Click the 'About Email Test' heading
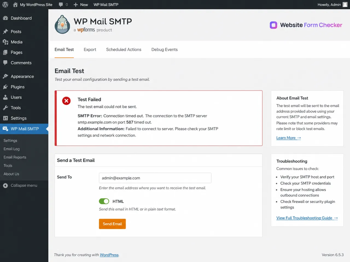 click(292, 98)
